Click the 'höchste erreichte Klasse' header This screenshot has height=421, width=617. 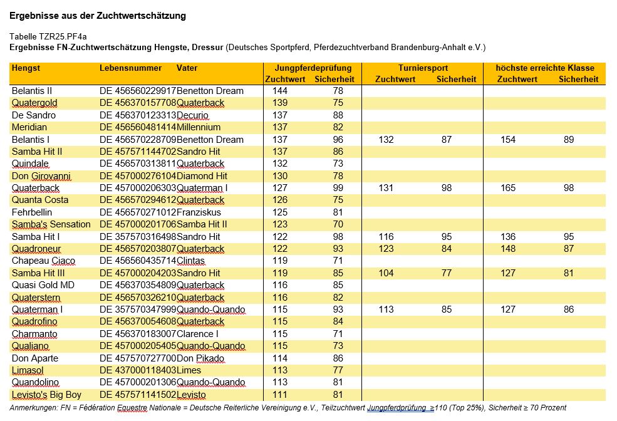coord(544,68)
